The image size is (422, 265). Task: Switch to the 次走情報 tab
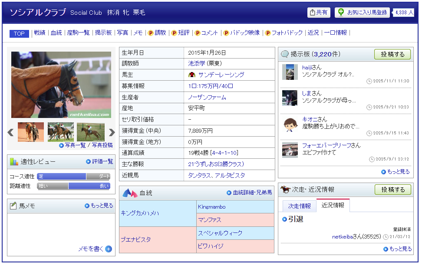[299, 206]
